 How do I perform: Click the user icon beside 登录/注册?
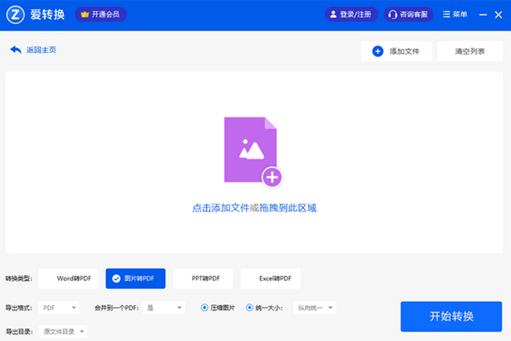click(333, 14)
